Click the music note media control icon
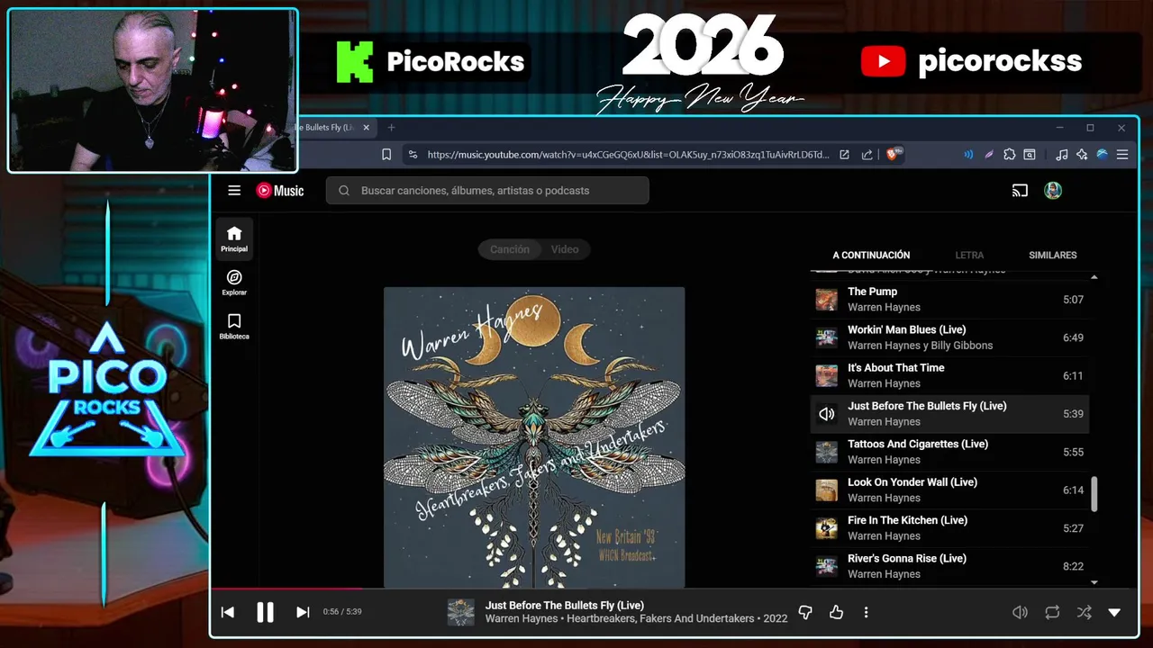1153x648 pixels. [1061, 155]
